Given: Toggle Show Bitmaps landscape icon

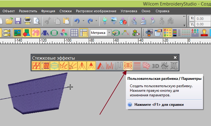Looking at the screenshot, I should 17,33.
